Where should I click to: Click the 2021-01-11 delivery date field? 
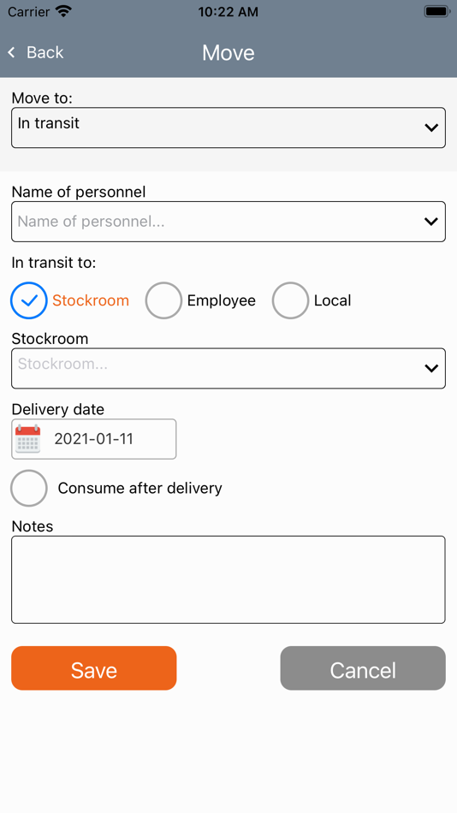click(x=94, y=439)
